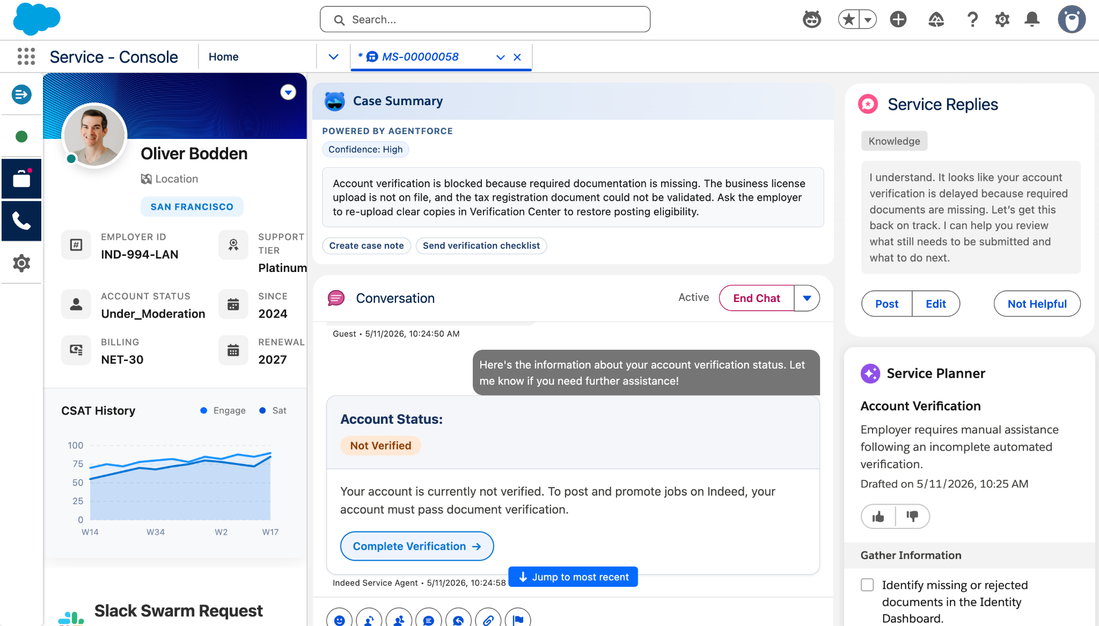Click in the global Search field
The image size is (1099, 626).
click(x=485, y=20)
